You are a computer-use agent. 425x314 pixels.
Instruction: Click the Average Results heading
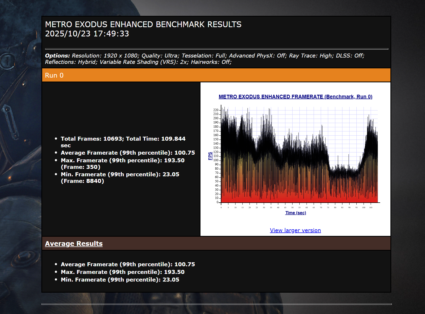[74, 244]
